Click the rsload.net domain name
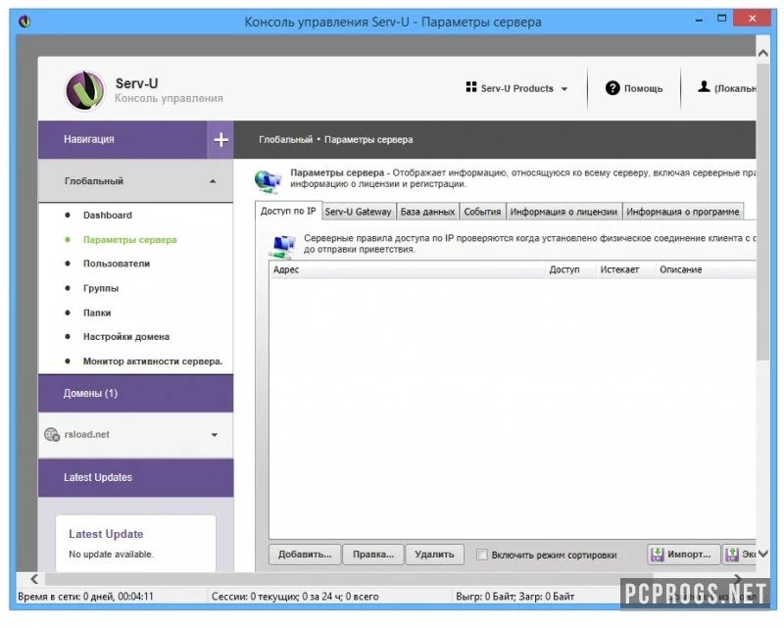 (87, 434)
